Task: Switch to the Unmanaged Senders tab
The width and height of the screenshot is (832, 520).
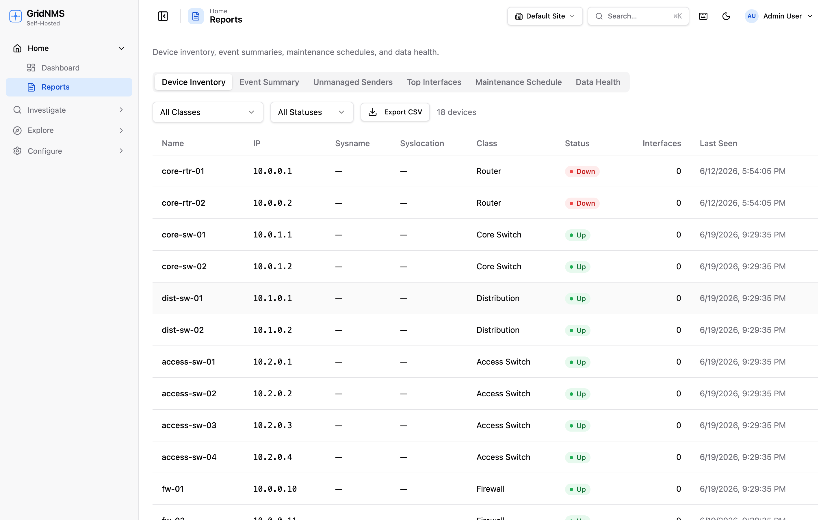Action: (353, 82)
